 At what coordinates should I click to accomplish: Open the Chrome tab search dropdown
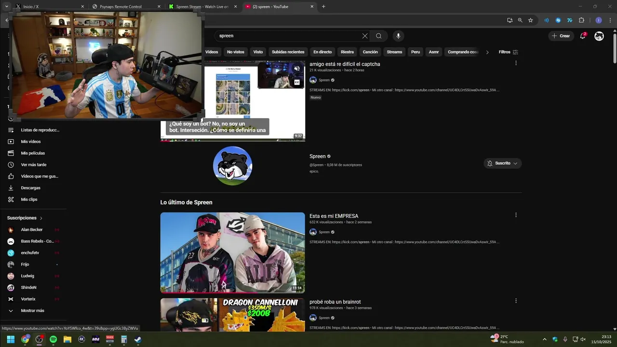[7, 7]
